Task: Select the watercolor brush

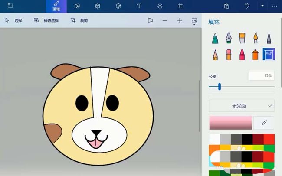Action: [256, 38]
